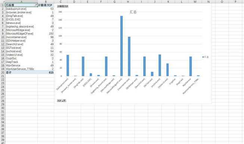Click the DingTalk.exe bar in the chart

click(83, 66)
